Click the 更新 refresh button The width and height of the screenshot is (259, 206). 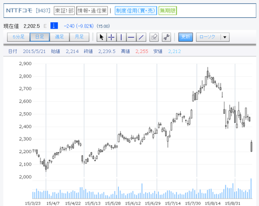pos(186,37)
